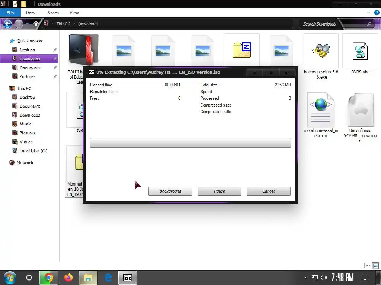Image resolution: width=381 pixels, height=285 pixels.
Task: Click the search magnifier icon
Action: pos(369,24)
